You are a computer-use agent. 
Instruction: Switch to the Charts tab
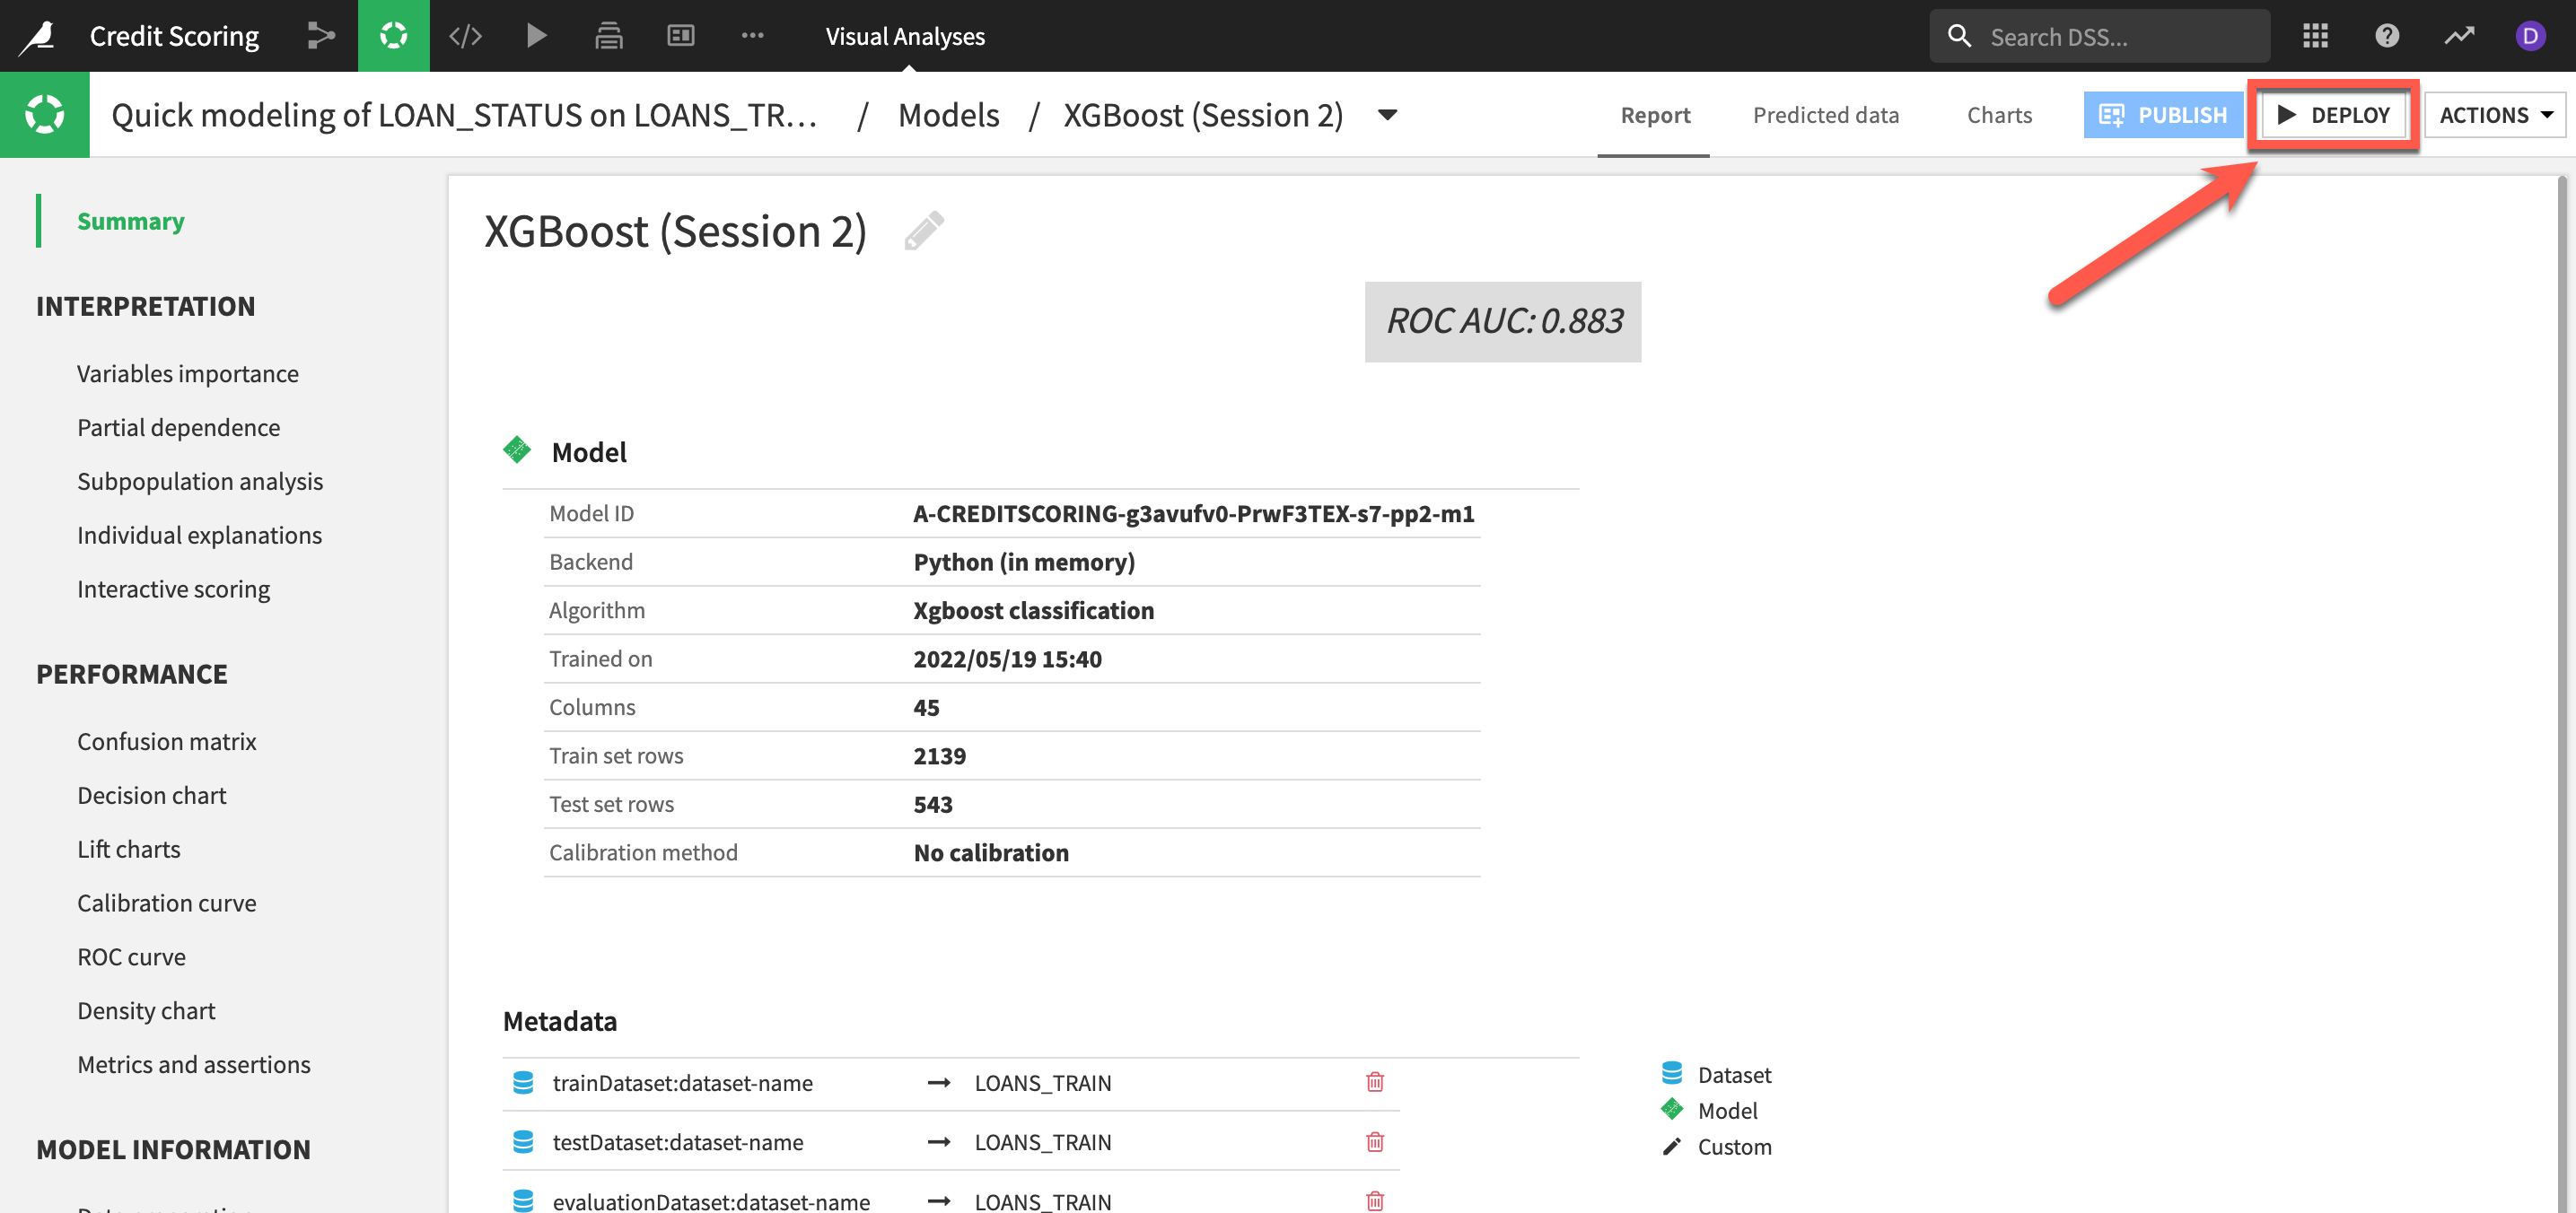[x=1998, y=115]
